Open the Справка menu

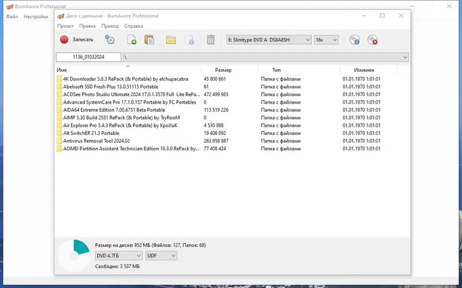pos(133,26)
